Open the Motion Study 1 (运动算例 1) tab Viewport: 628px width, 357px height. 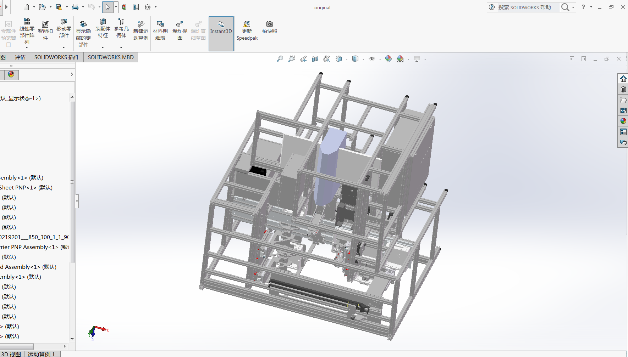(41, 354)
